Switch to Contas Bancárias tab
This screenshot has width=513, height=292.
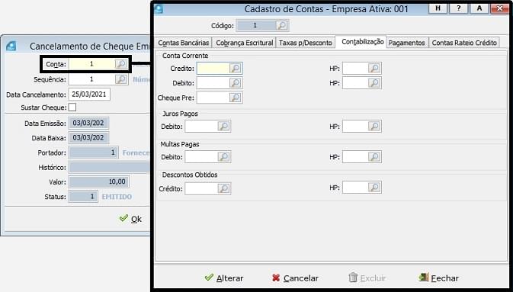184,43
